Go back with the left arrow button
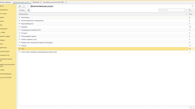This screenshot has width=195, height=109. (x=20, y=6)
